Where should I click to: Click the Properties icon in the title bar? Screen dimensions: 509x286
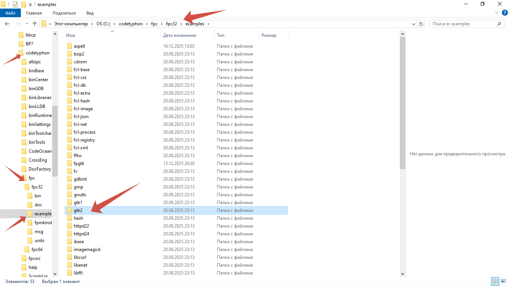click(15, 4)
